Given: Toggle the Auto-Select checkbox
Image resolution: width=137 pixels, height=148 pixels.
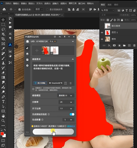Looking at the screenshot, I should point(20,10).
